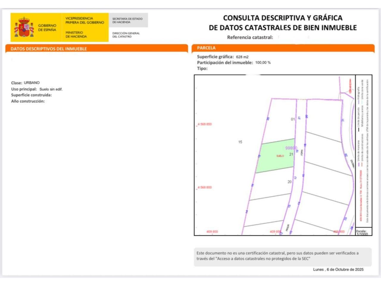
Task: Click the 4 568 850 coordinate marker
Action: point(204,124)
